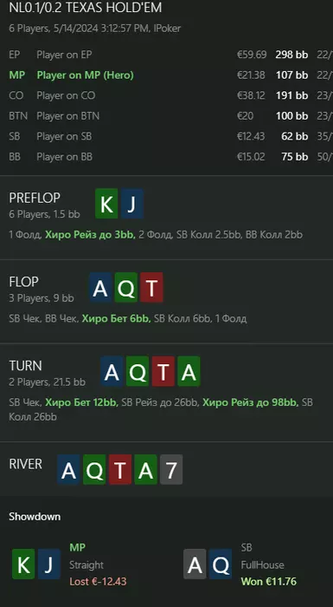
Task: Click the green K card in showdown MP hand
Action: pos(23,564)
